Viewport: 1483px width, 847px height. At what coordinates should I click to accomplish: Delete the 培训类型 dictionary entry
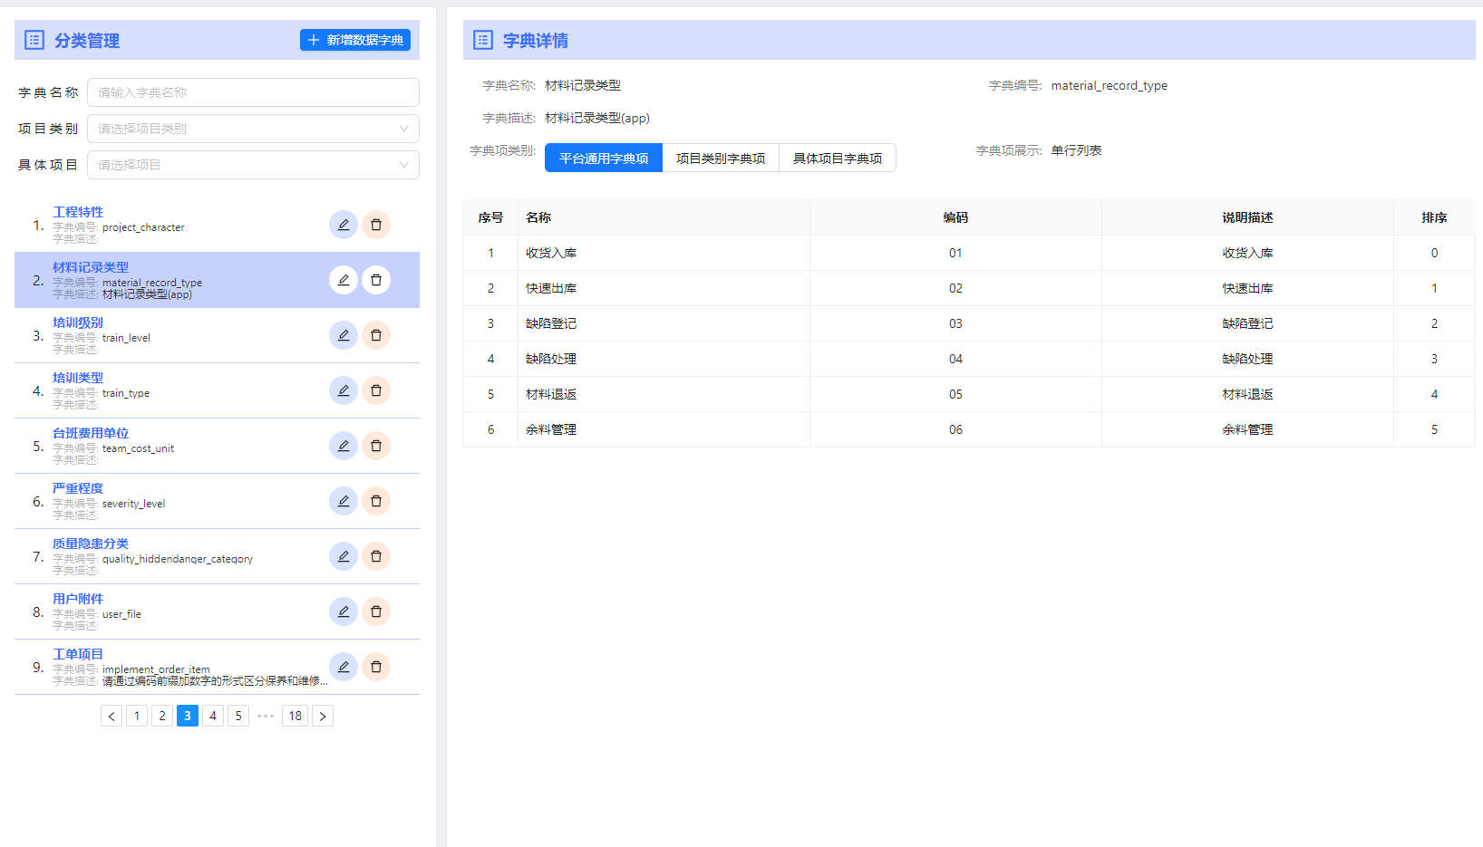tap(376, 390)
